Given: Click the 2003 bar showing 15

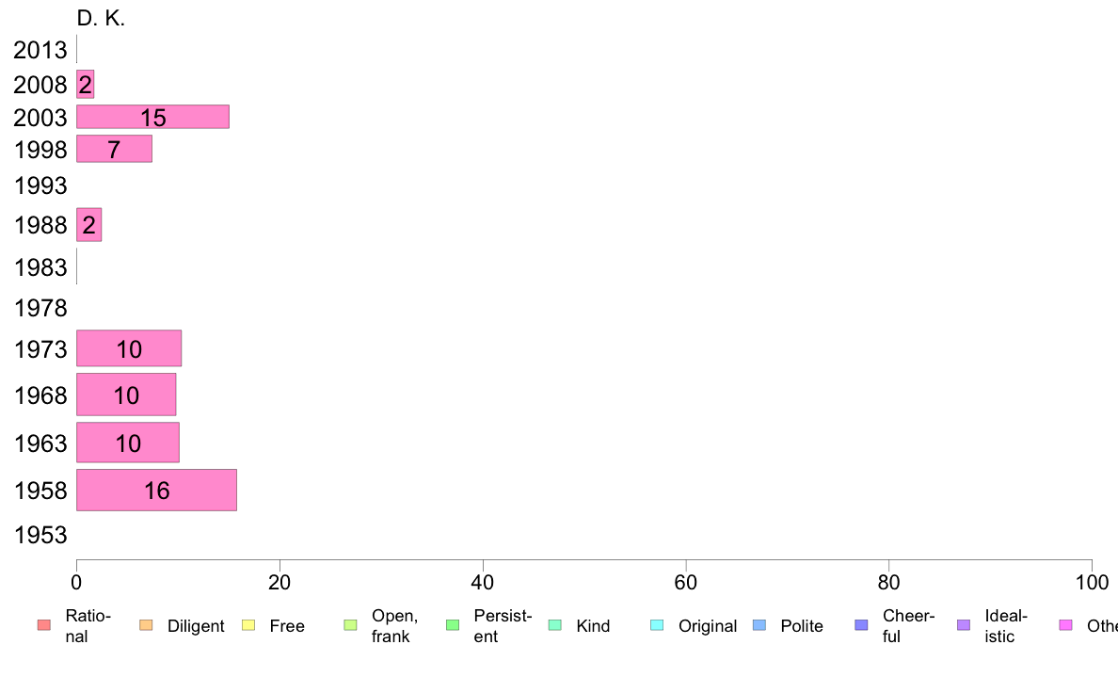Looking at the screenshot, I should pyautogui.click(x=152, y=117).
